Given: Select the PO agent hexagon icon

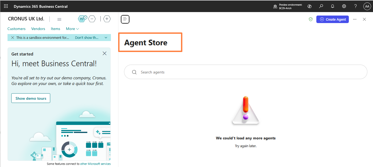Looking at the screenshot, I should (x=82, y=19).
